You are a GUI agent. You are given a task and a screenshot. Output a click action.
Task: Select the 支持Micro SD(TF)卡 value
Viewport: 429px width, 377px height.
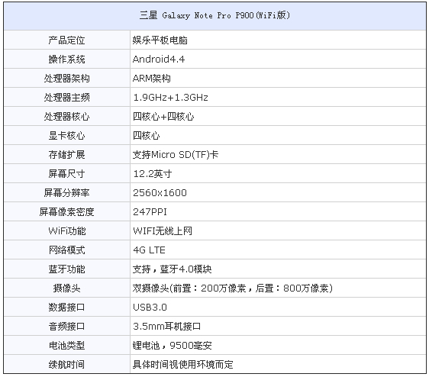[176, 155]
